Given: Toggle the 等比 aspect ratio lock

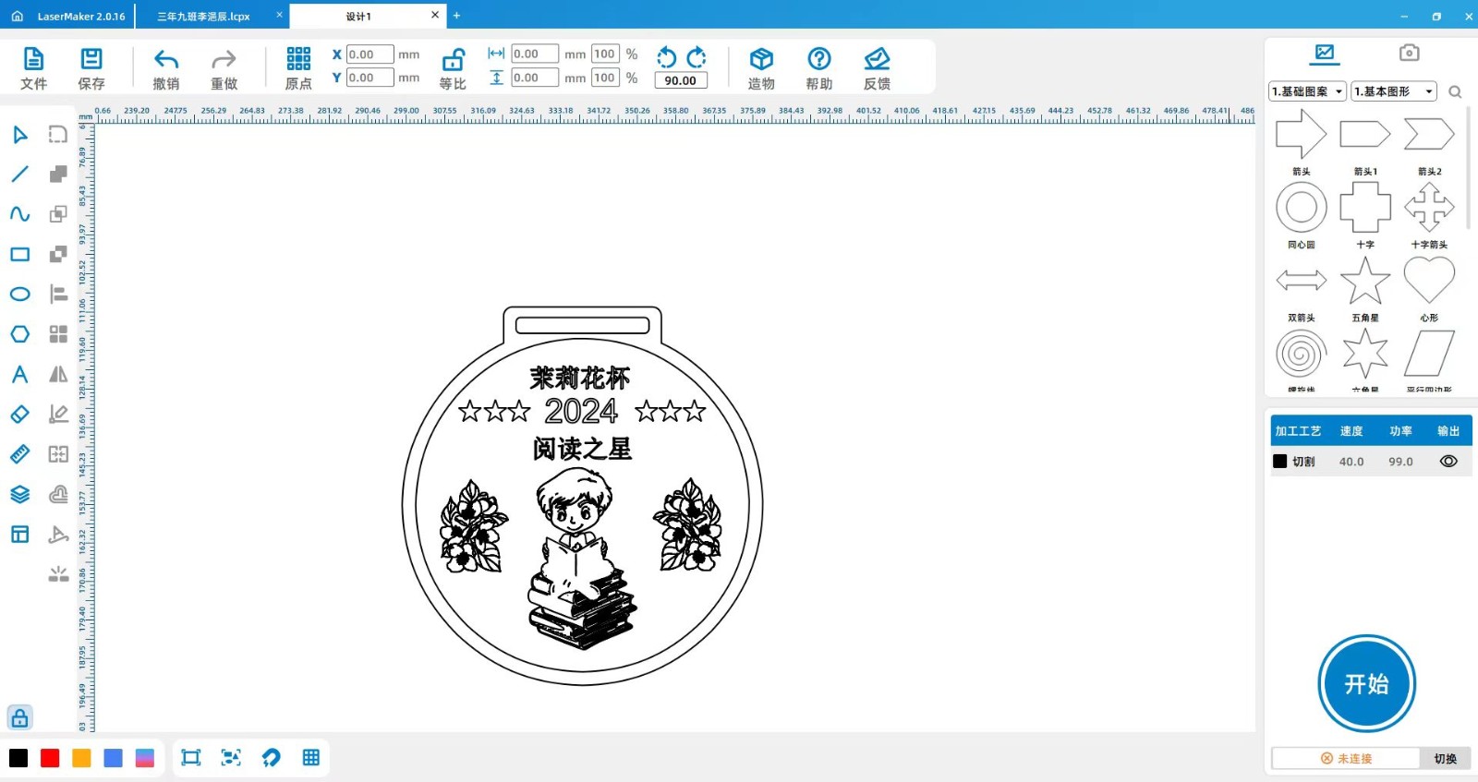Looking at the screenshot, I should [453, 60].
